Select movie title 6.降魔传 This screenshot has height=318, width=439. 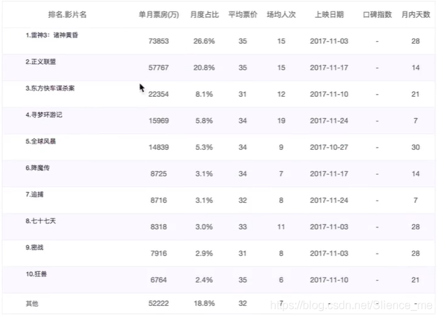[x=37, y=167]
